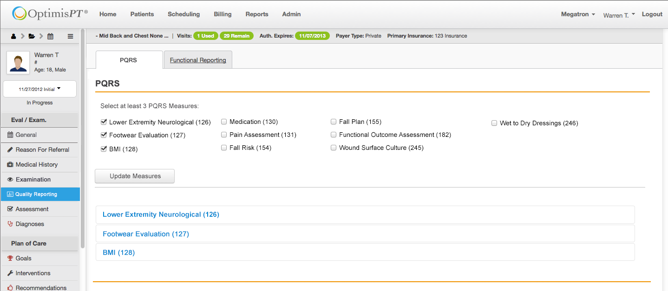Open the 11/27/2012 Initial visit dropdown
This screenshot has height=291, width=668.
pyautogui.click(x=39, y=89)
